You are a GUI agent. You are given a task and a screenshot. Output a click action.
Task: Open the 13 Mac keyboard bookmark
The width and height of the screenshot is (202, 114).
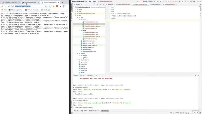pyautogui.click(x=15, y=10)
